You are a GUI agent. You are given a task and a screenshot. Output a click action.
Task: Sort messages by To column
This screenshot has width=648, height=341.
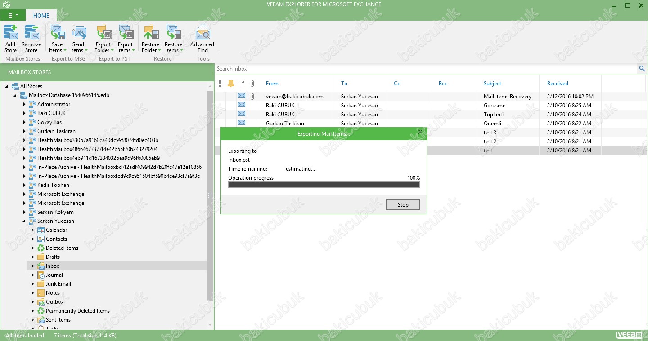344,84
